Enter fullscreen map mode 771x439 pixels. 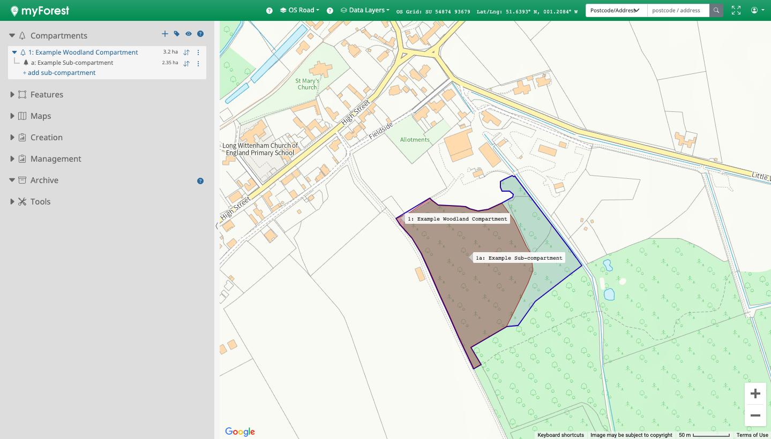(x=736, y=10)
